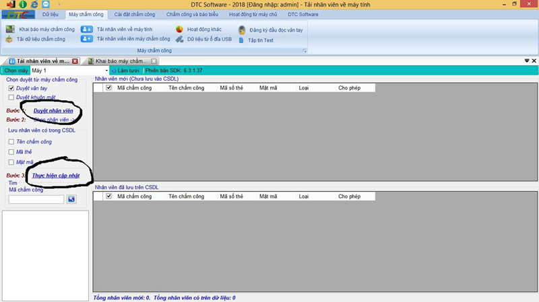Image resolution: width=539 pixels, height=302 pixels.
Task: Open Hoạt động khác pie chart icon
Action: 180,30
